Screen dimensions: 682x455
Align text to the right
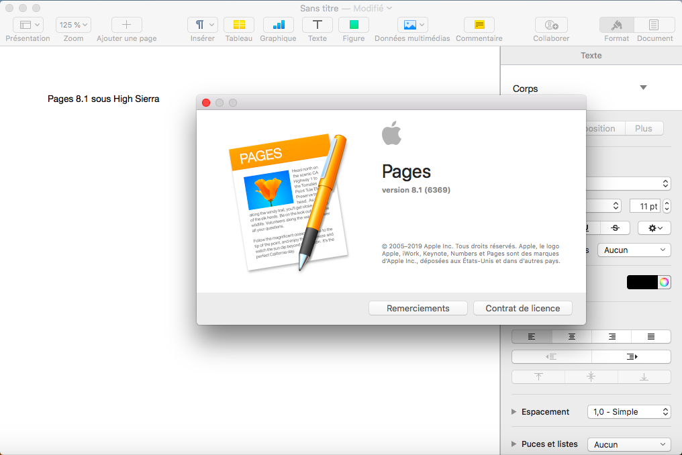pyautogui.click(x=612, y=336)
